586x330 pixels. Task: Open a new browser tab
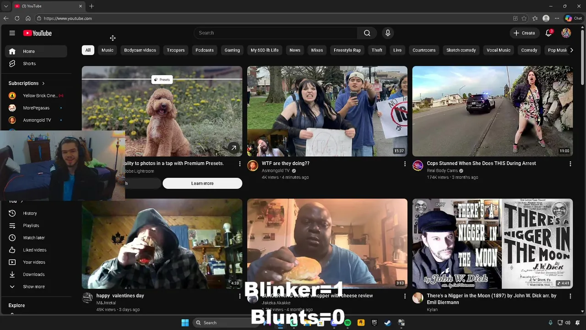(x=92, y=6)
